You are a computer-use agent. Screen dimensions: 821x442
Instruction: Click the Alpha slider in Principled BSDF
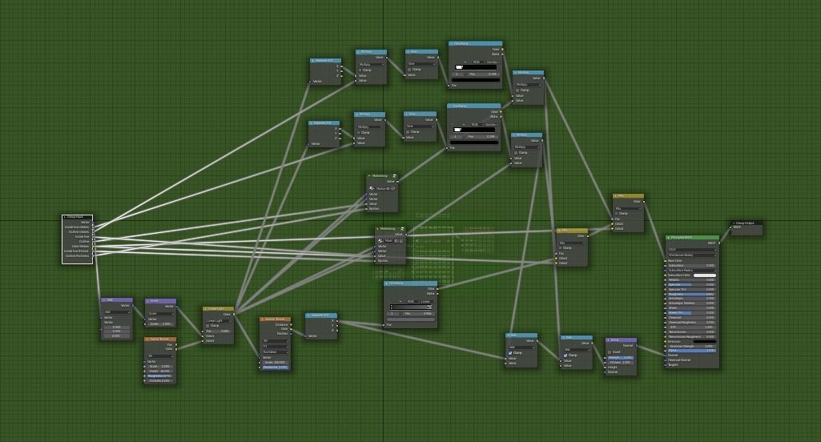(x=692, y=351)
